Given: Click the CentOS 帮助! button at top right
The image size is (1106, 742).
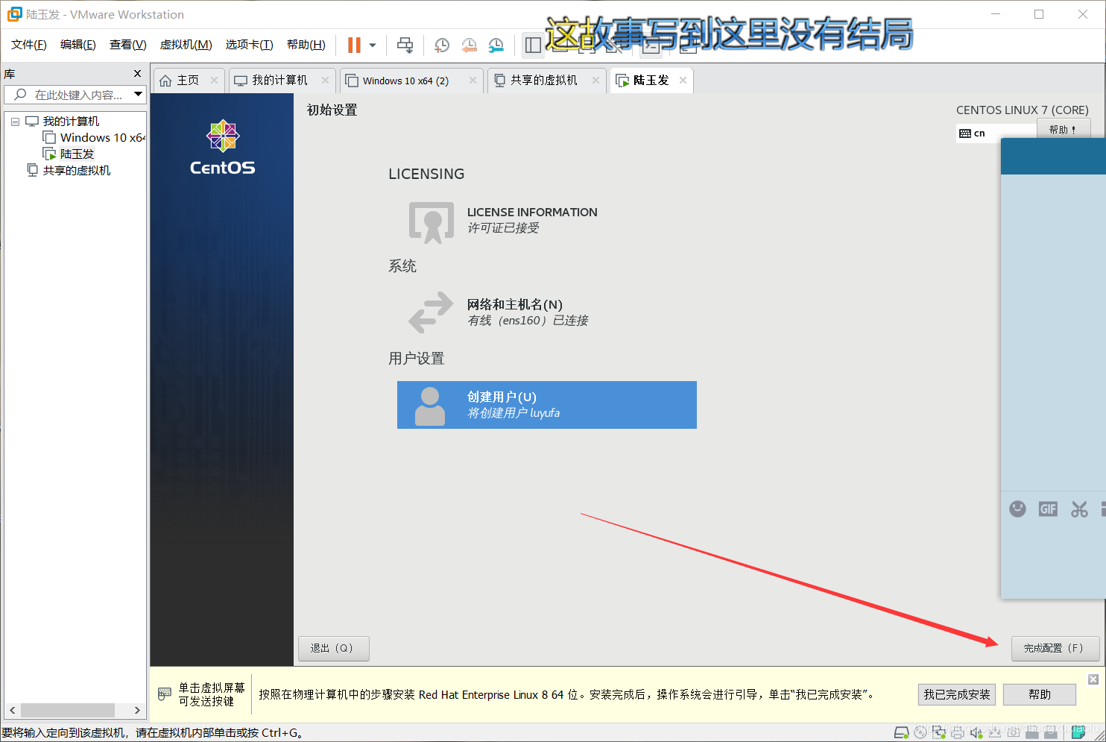Looking at the screenshot, I should click(1064, 129).
